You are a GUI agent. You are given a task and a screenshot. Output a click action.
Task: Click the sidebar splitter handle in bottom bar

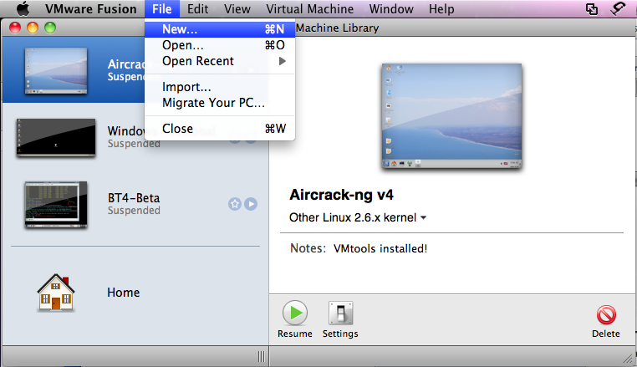(x=261, y=356)
